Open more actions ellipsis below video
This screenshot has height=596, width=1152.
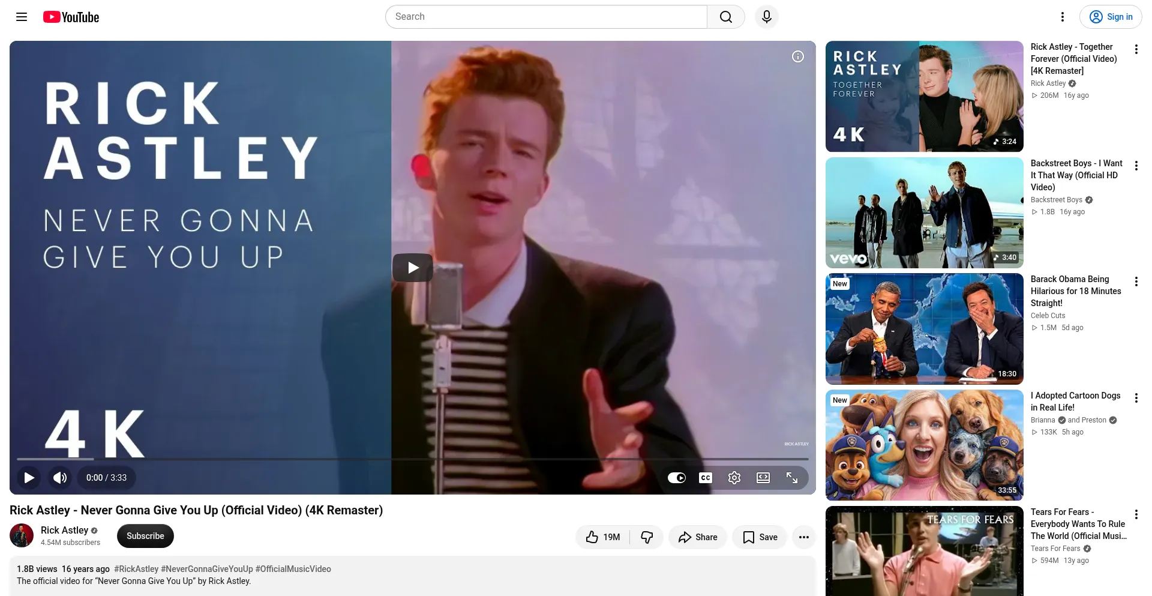[x=804, y=537]
